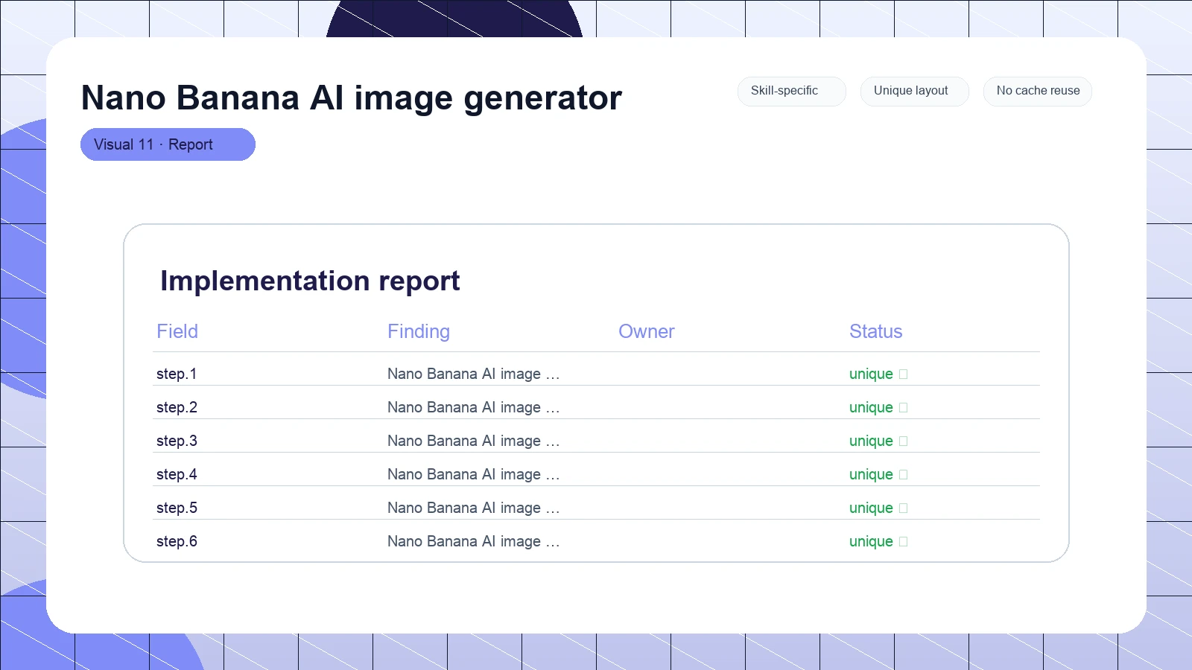The height and width of the screenshot is (670, 1192).
Task: Click the Implementation report heading
Action: tap(310, 281)
